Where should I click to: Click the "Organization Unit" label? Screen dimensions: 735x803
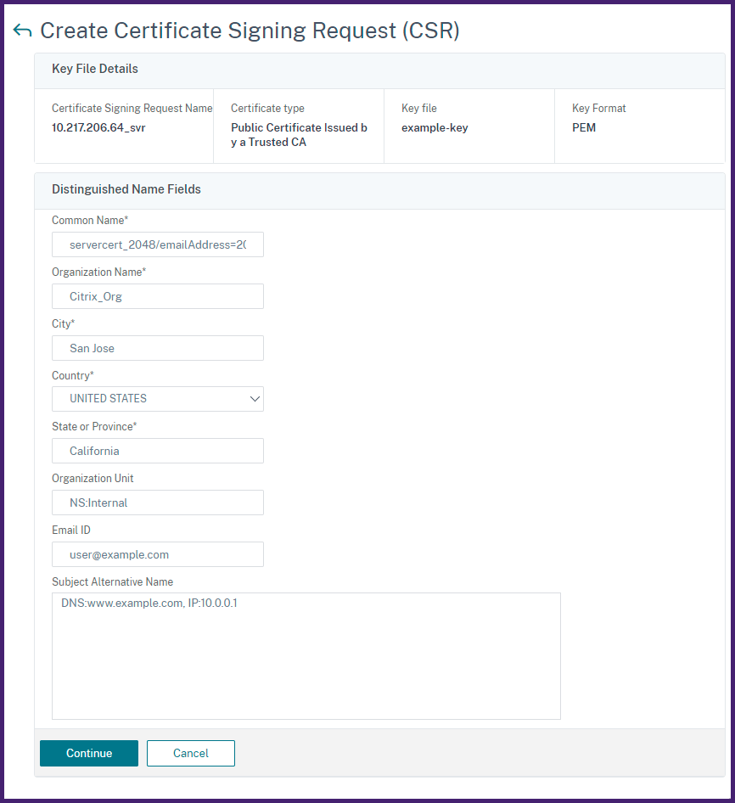[x=93, y=478]
